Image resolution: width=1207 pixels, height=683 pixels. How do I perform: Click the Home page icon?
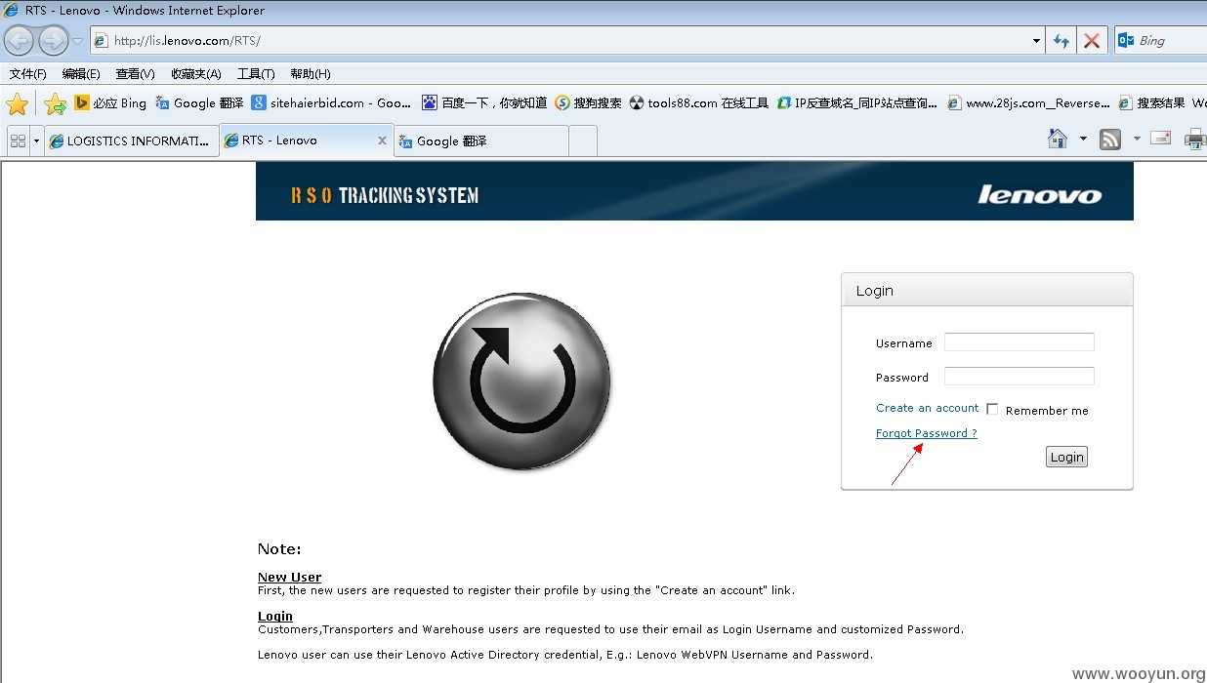pos(1058,140)
